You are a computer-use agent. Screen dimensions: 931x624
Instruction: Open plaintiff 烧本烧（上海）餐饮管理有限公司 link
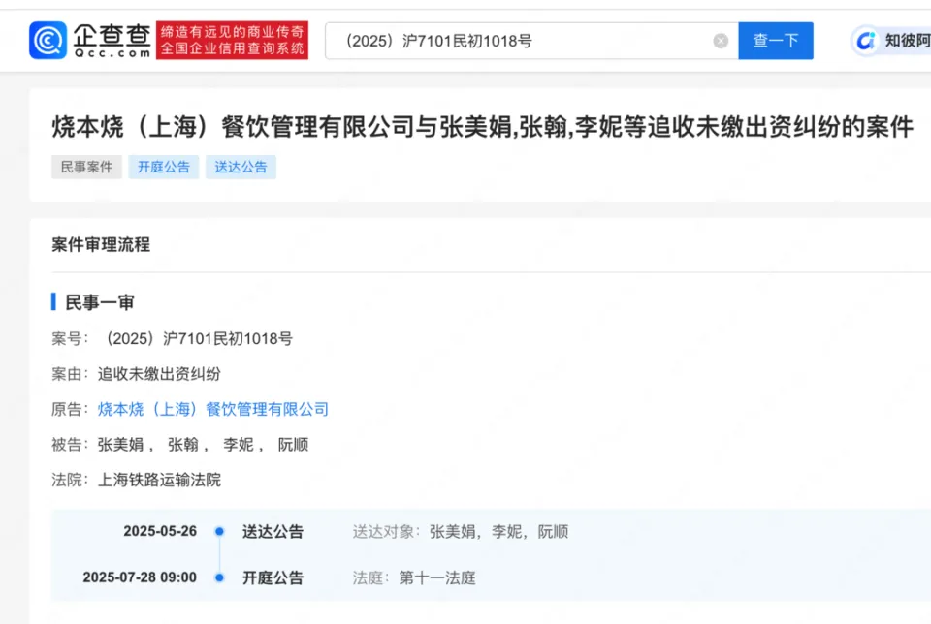pos(213,409)
